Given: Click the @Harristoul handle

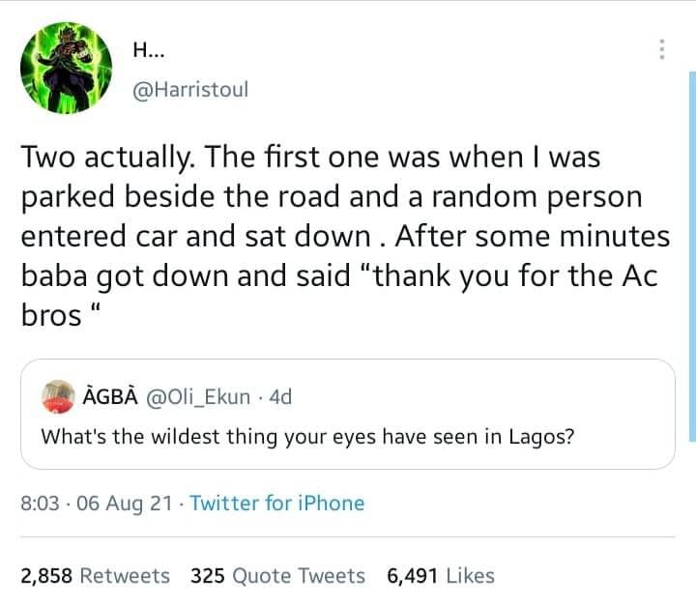Looking at the screenshot, I should click(191, 89).
